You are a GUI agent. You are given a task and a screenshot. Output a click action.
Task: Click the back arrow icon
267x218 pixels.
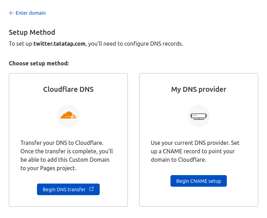pyautogui.click(x=11, y=13)
